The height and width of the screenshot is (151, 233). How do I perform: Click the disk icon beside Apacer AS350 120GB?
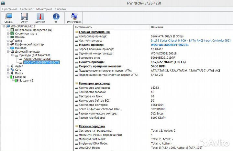21,59
